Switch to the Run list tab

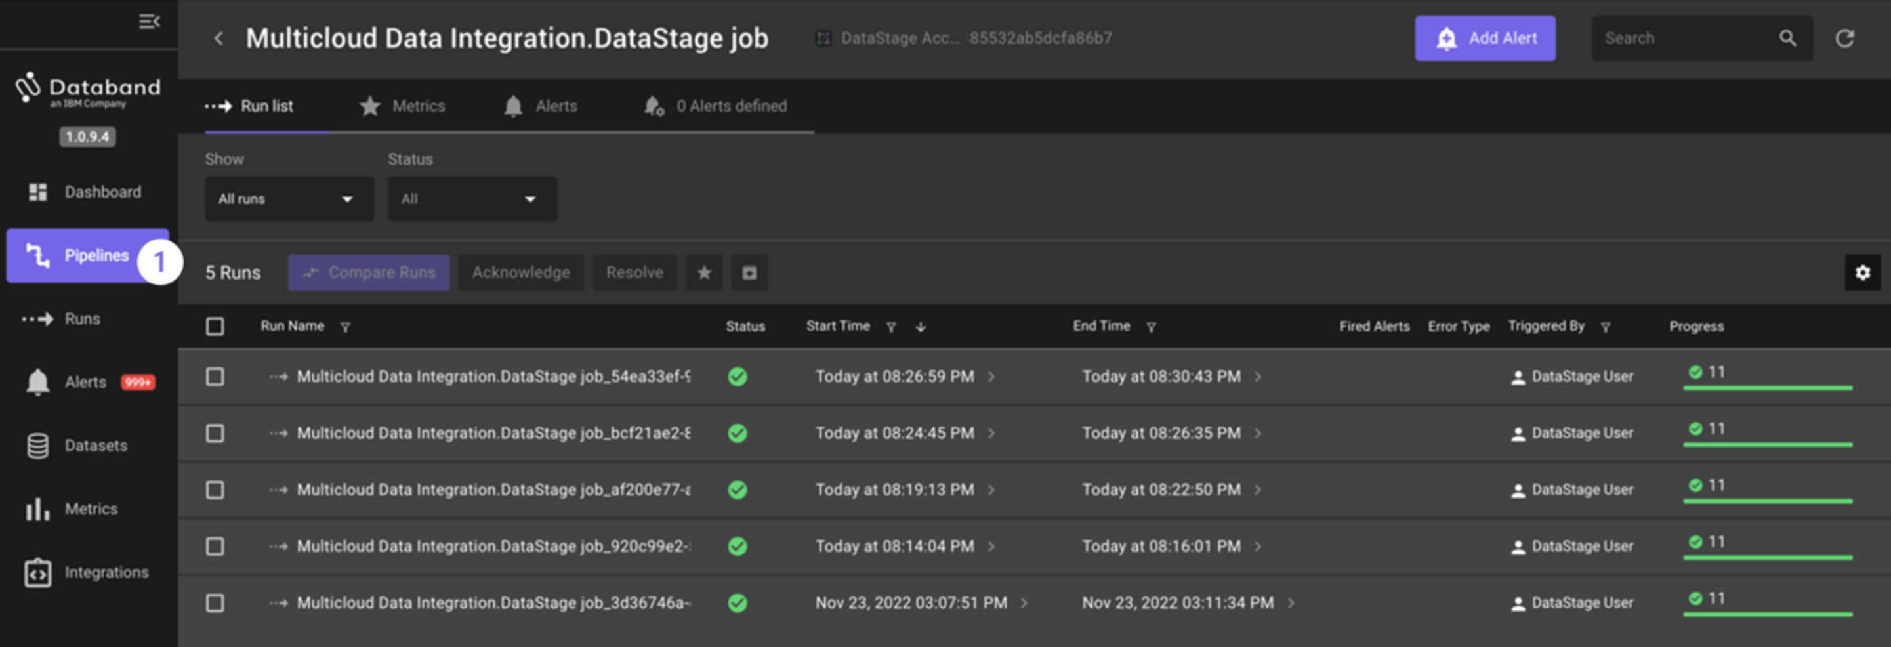pyautogui.click(x=249, y=106)
